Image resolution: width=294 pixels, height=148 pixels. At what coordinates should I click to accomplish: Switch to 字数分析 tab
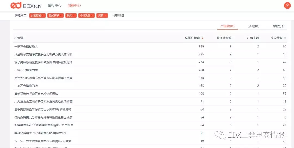pos(279,26)
